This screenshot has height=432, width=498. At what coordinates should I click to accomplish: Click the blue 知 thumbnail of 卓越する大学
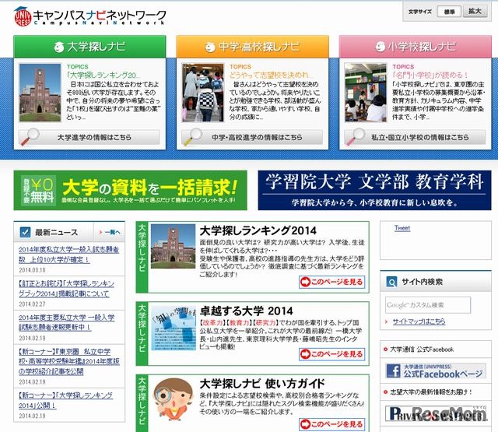(x=173, y=328)
